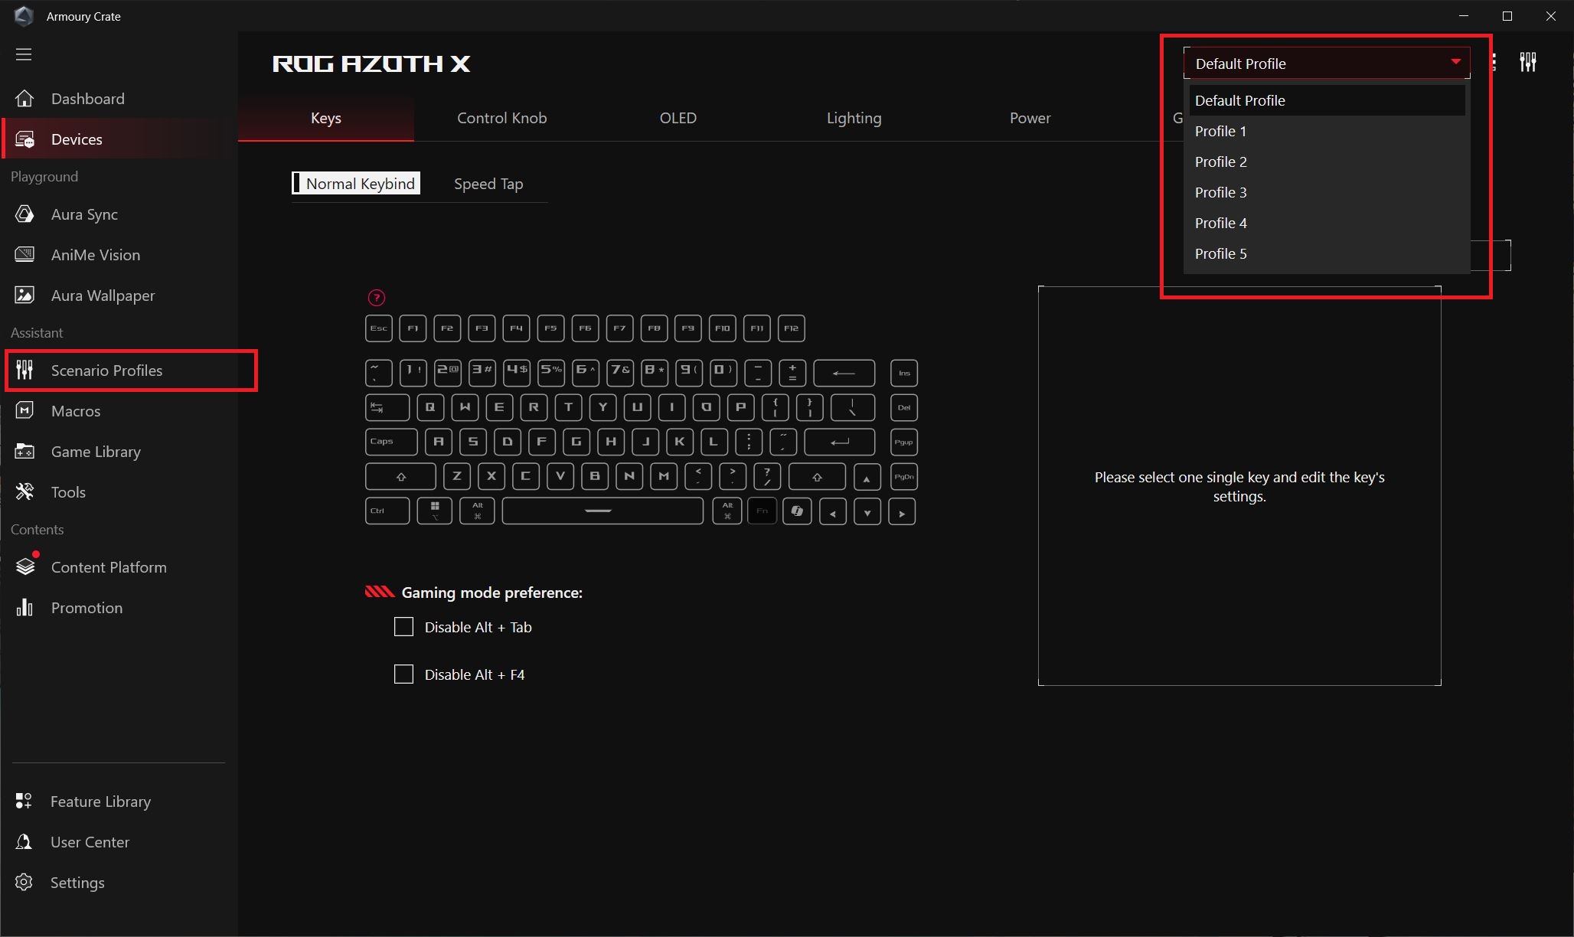Image resolution: width=1574 pixels, height=937 pixels.
Task: Click the red question mark help icon
Action: [x=377, y=298]
